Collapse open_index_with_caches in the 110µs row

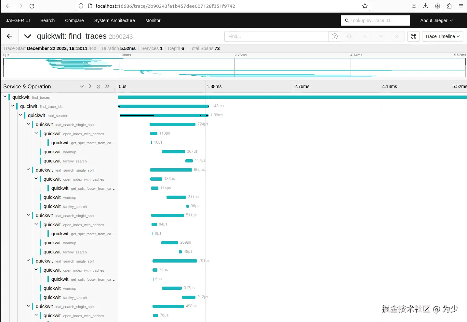(x=36, y=133)
